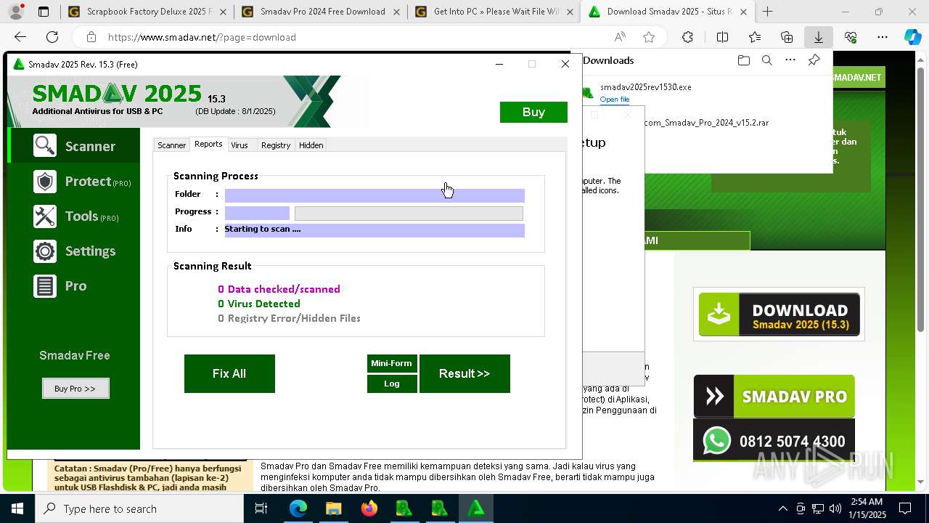929x523 pixels.
Task: Switch to the Reports tab
Action: point(208,145)
